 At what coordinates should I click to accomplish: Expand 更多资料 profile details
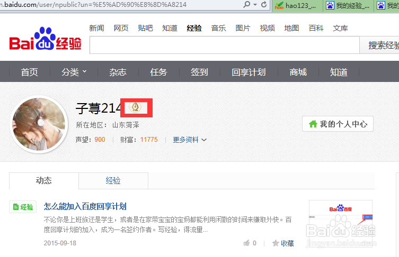[190, 140]
